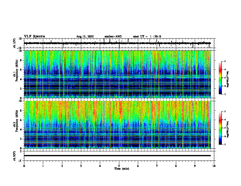Click the time axis tick label "0"

[x=24, y=166]
